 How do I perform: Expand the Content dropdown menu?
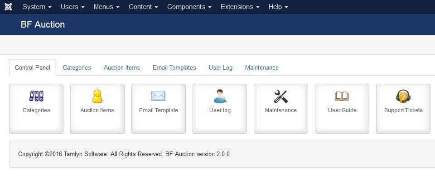click(x=143, y=7)
